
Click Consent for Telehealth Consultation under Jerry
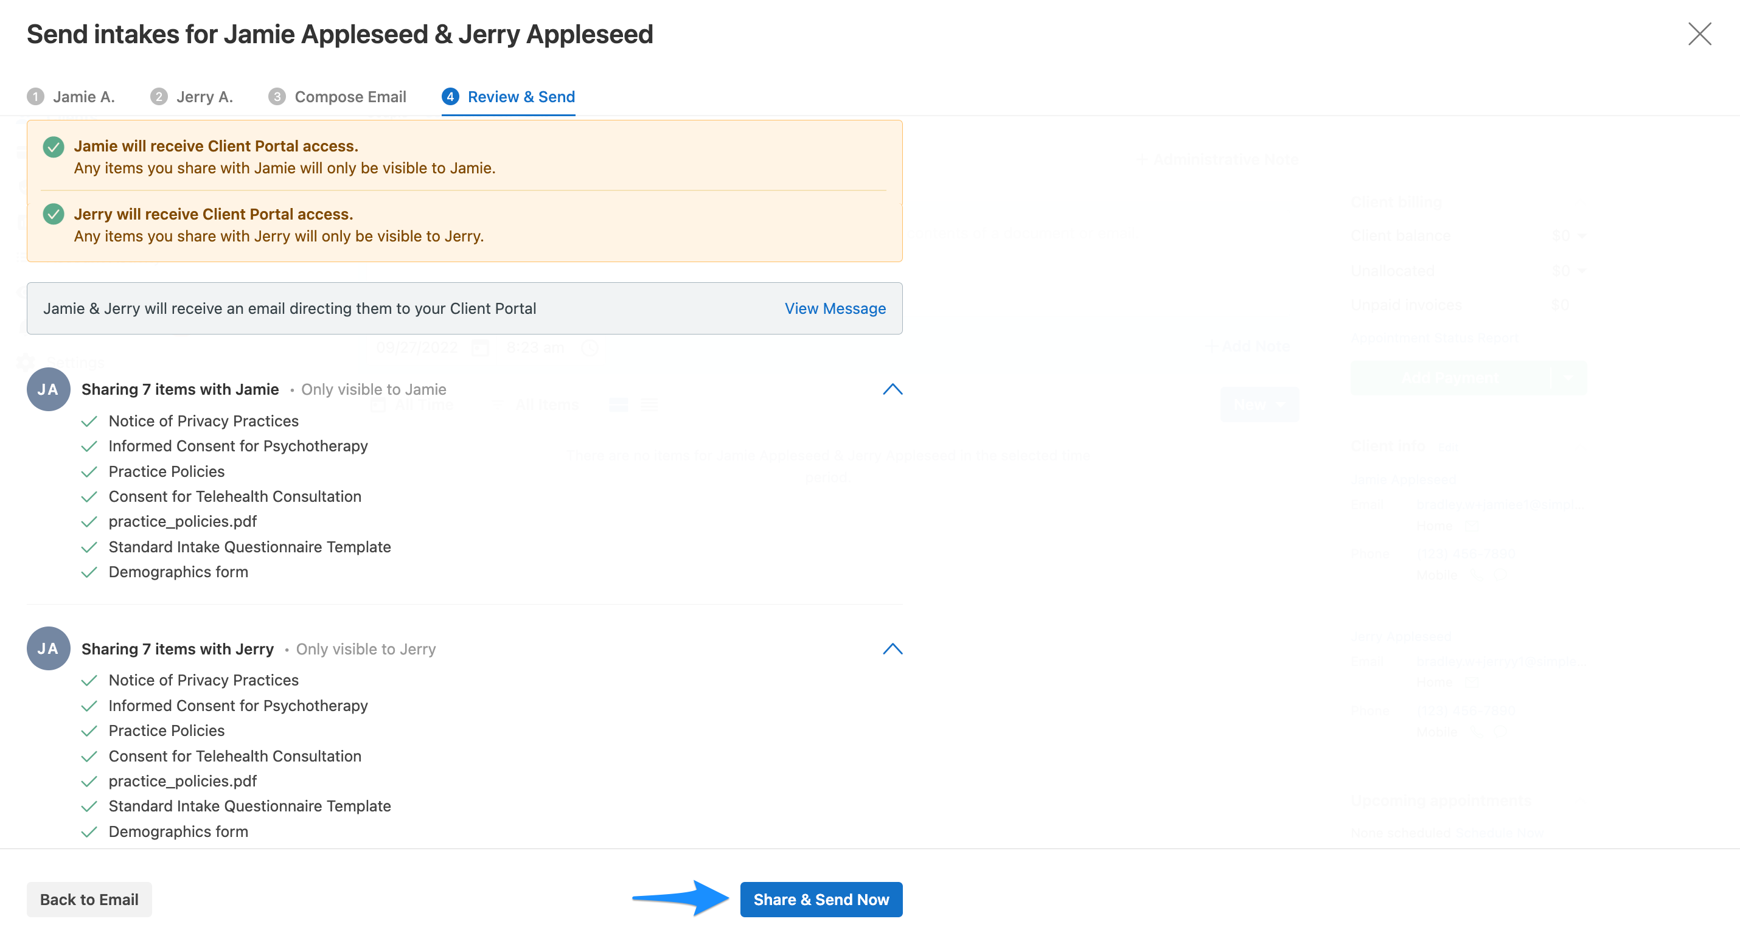234,756
